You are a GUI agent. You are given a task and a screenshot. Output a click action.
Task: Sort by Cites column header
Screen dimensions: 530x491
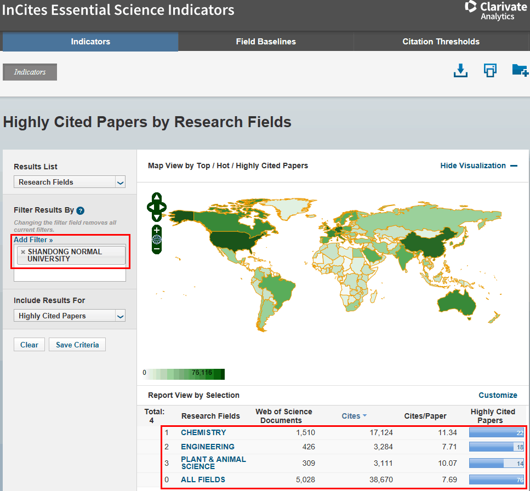[x=354, y=416]
